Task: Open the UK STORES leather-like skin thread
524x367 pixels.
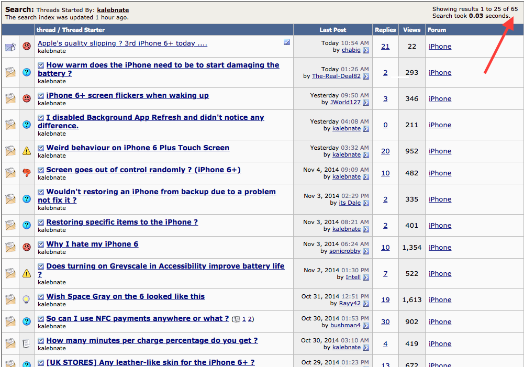Action: (x=150, y=362)
